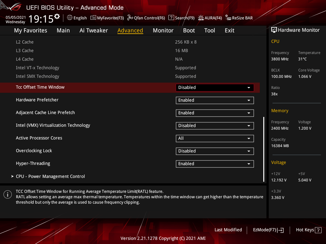Switch to the Boot tab
This screenshot has height=244, width=326.
point(189,30)
